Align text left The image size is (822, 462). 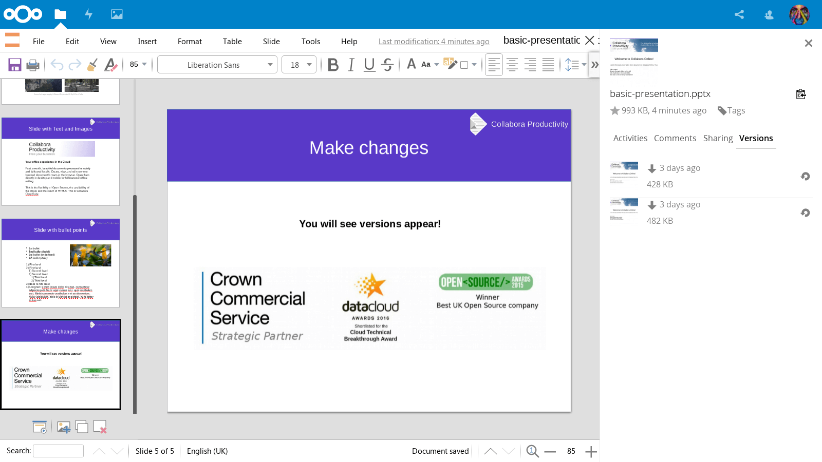[x=494, y=65]
